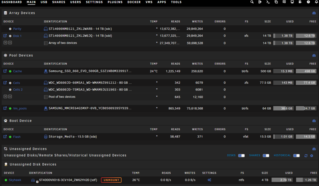The height and width of the screenshot is (186, 319).
Task: Browse Flash via its external-link icon
Action: point(5,136)
